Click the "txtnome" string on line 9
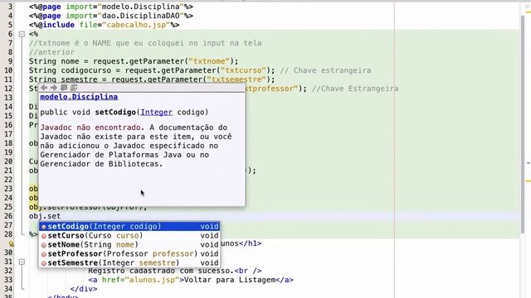Screen dimensions: 531x298 (x=209, y=61)
